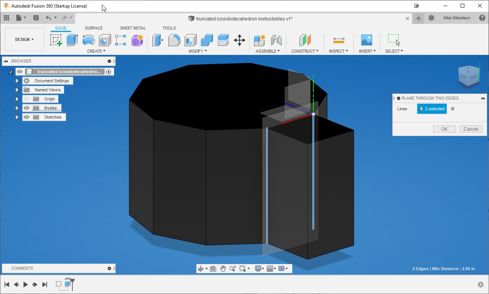The image size is (489, 294).
Task: Open the Create Form tool
Action: 137,40
